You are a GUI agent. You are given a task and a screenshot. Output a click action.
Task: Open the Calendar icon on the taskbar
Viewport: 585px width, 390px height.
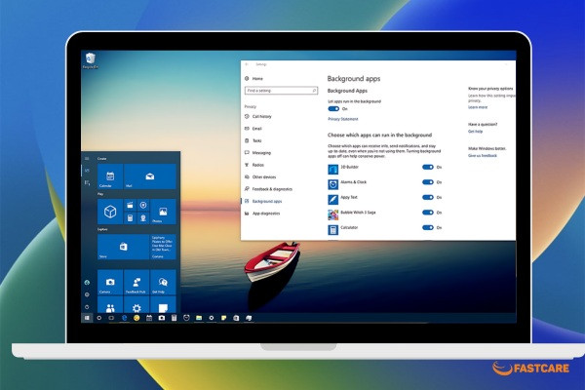[x=149, y=318]
